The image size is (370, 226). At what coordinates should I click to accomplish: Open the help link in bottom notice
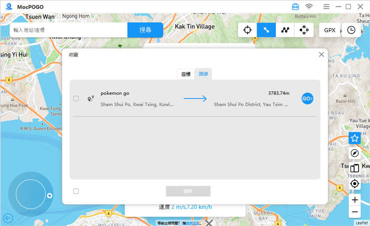point(193,223)
